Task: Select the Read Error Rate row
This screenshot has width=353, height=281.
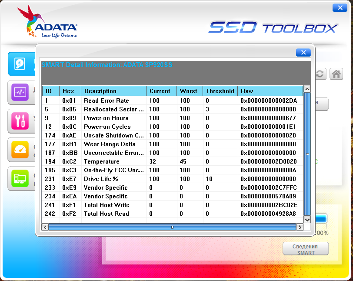Action: pyautogui.click(x=173, y=100)
